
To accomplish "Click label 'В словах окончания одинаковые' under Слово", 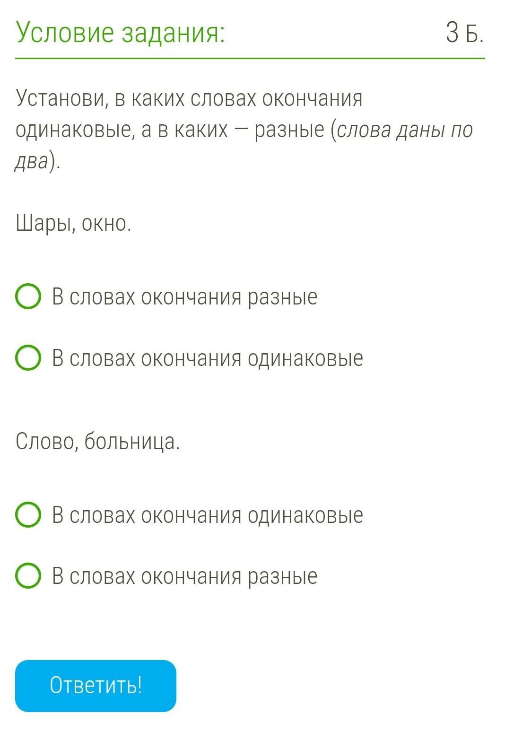I will tap(207, 515).
